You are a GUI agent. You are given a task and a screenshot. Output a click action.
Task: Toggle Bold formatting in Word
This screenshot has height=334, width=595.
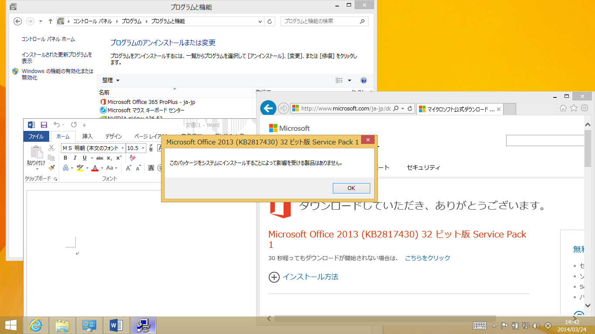coord(65,158)
